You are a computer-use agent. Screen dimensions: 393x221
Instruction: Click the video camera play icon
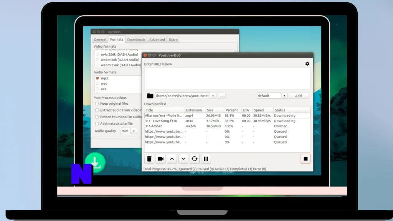[160, 158]
